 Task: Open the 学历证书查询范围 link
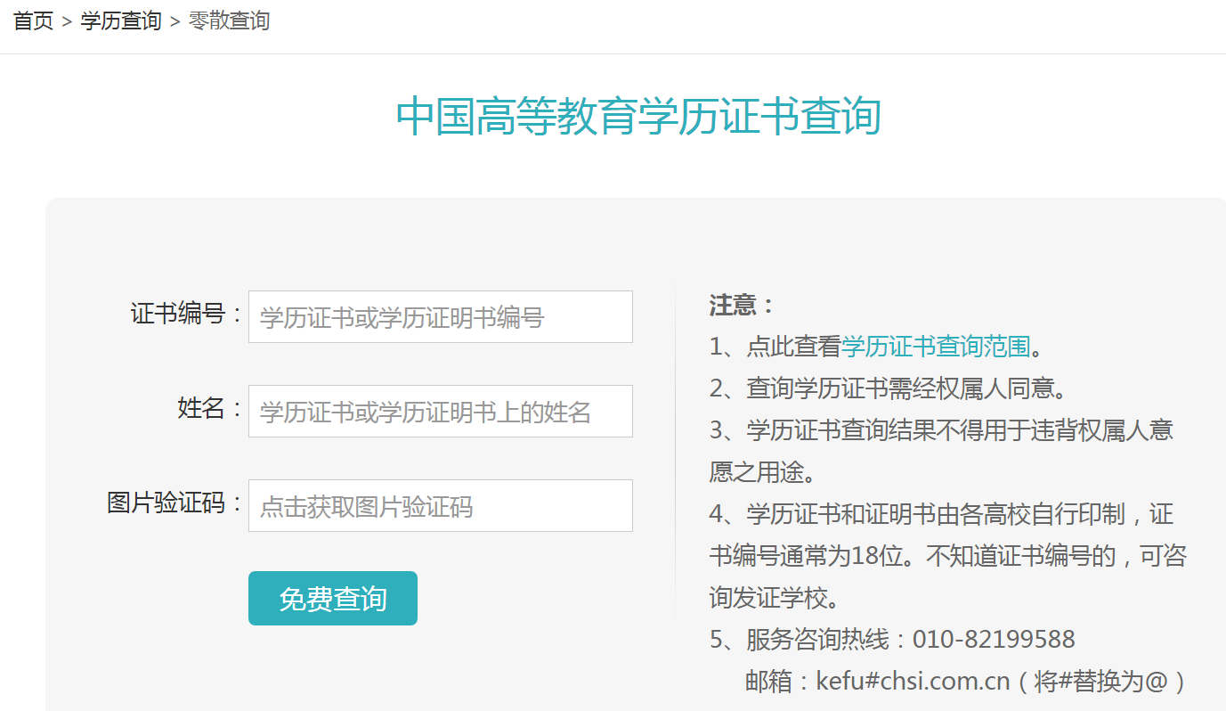[x=936, y=346]
